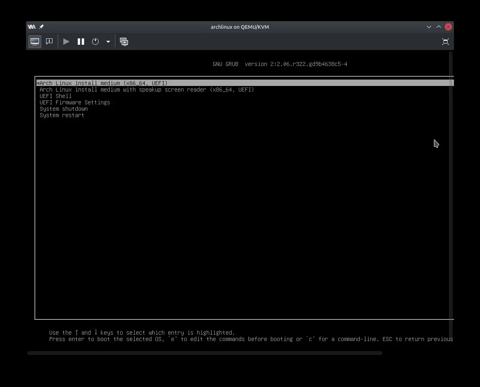This screenshot has width=480, height=387.
Task: Show virtual hardware details
Action: point(49,42)
